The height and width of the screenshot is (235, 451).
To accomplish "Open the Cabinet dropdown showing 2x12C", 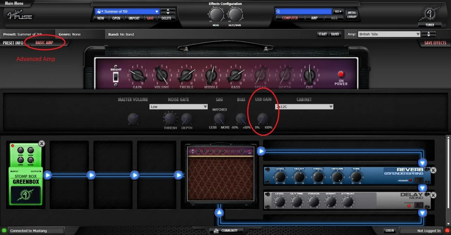I will coord(304,106).
